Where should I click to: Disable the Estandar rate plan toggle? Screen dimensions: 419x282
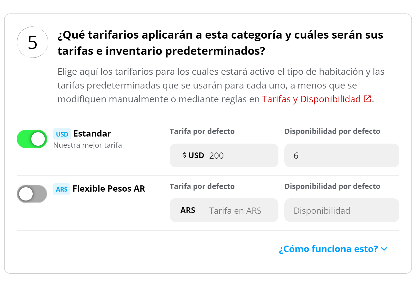32,139
